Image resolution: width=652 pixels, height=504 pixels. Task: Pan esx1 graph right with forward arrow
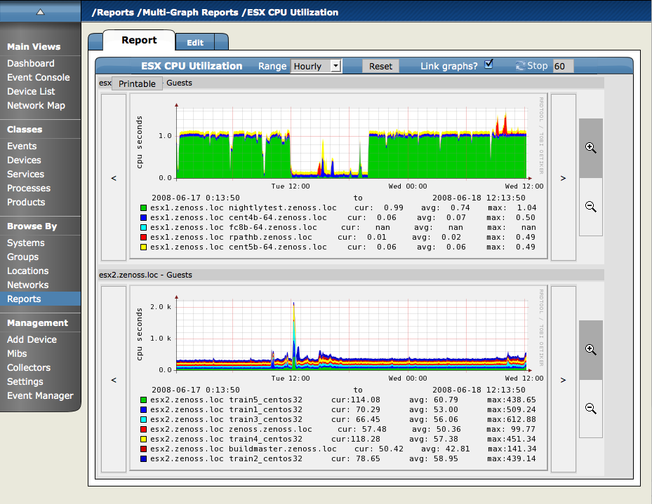click(563, 178)
